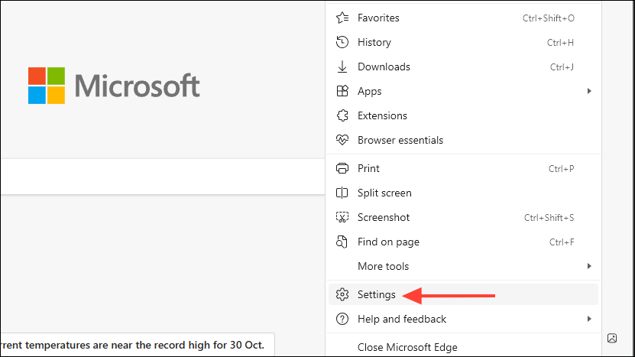Screen dimensions: 635x357
Task: Click the Settings gear icon
Action: click(342, 294)
